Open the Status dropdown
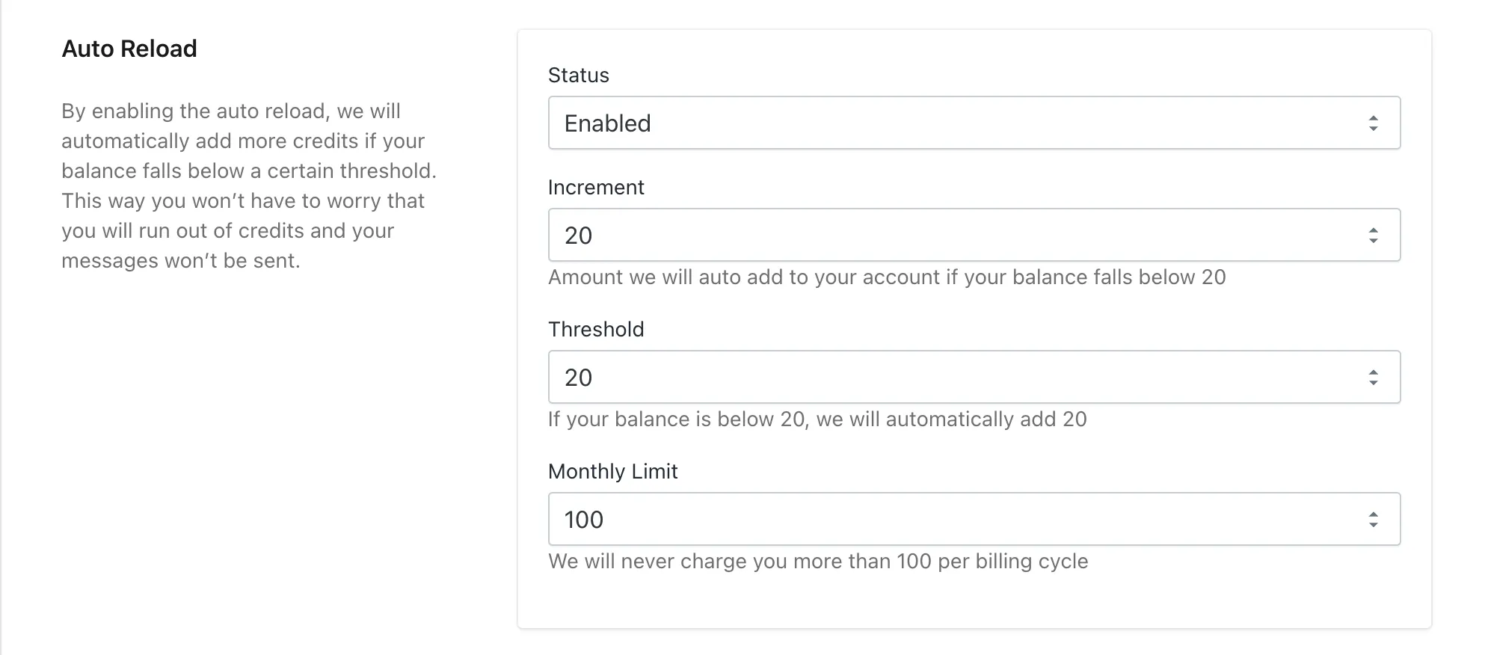Image resolution: width=1485 pixels, height=655 pixels. click(974, 123)
